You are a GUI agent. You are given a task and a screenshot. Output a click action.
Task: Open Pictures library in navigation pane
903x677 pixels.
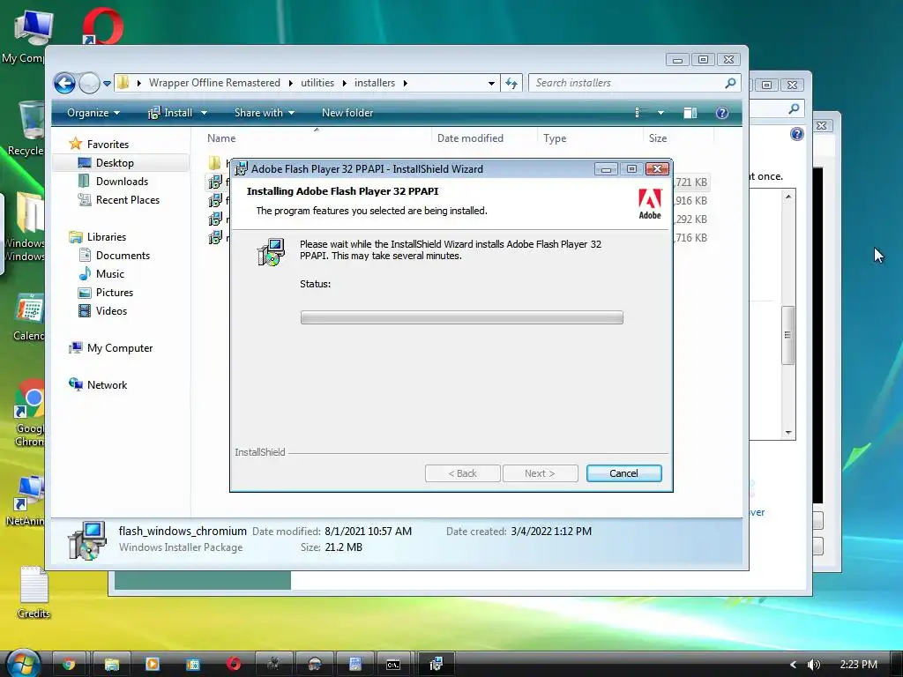[114, 293]
